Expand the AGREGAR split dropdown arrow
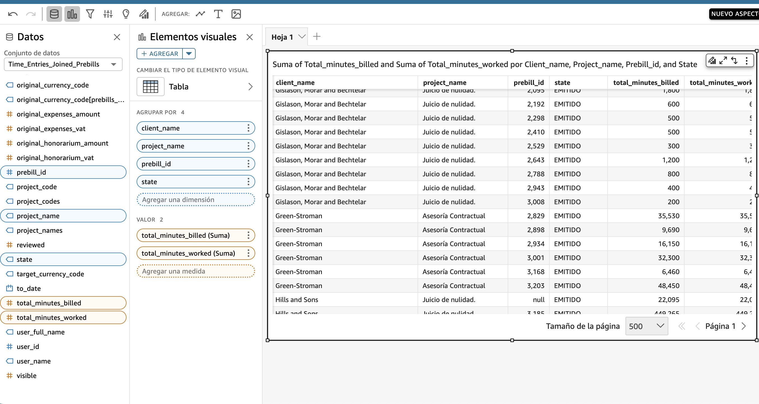Viewport: 759px width, 404px height. point(189,54)
